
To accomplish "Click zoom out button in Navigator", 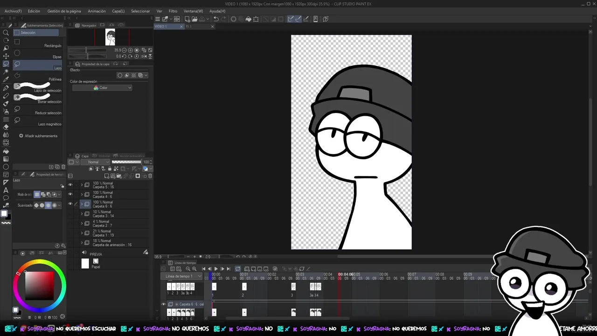I will click(x=124, y=50).
